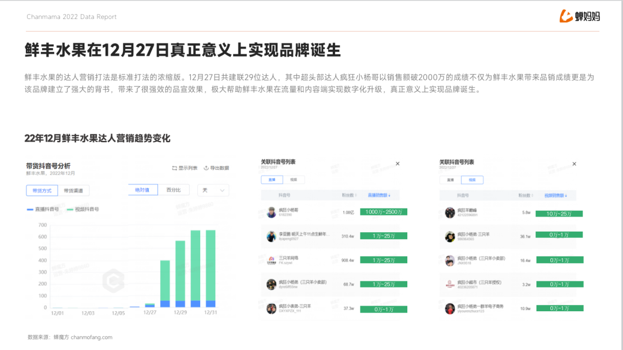Screen dimensions: 623x350
Task: Sort 粉丝数 in the 视频销售额 list
Action: tap(526, 195)
